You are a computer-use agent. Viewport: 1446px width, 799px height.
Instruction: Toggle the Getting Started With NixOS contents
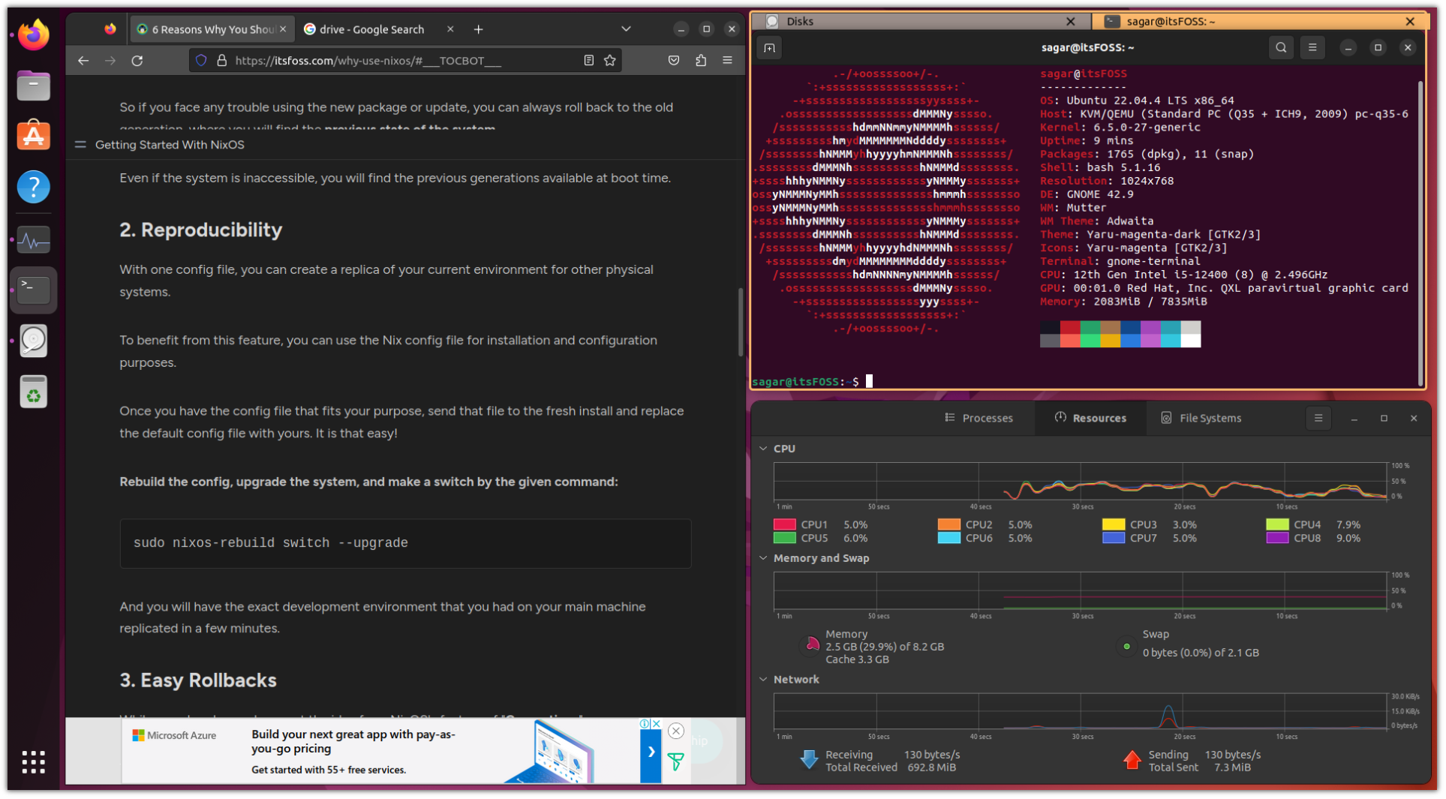pos(80,144)
